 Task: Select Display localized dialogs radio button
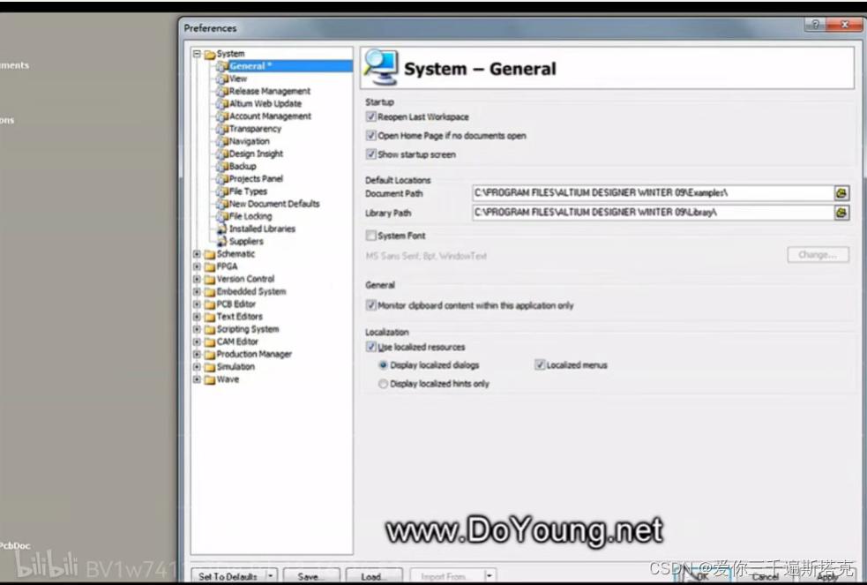pyautogui.click(x=383, y=365)
